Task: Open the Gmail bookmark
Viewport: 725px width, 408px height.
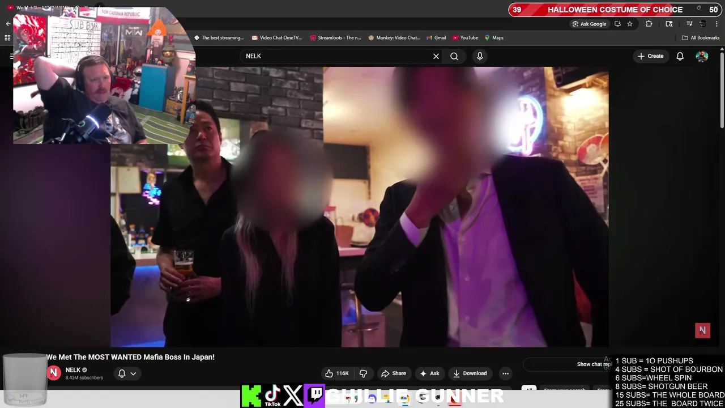Action: (436, 38)
